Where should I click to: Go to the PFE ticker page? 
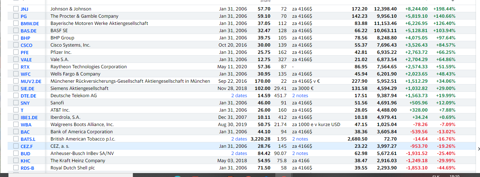25,52
